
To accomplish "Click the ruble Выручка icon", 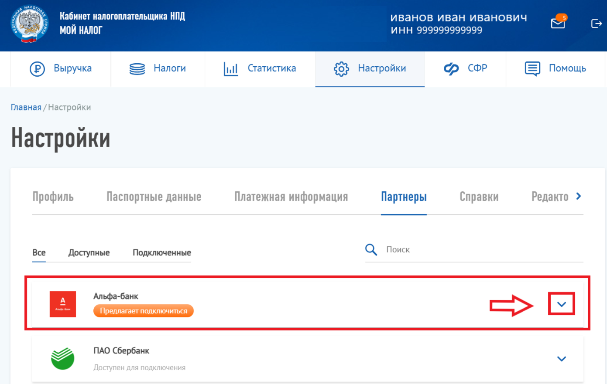I will (x=37, y=69).
